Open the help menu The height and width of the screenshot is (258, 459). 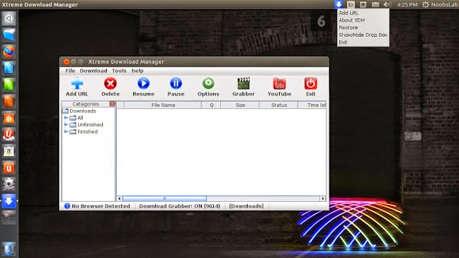(x=137, y=71)
